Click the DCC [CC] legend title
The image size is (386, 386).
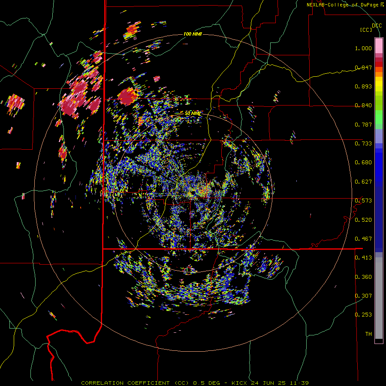click(x=371, y=27)
